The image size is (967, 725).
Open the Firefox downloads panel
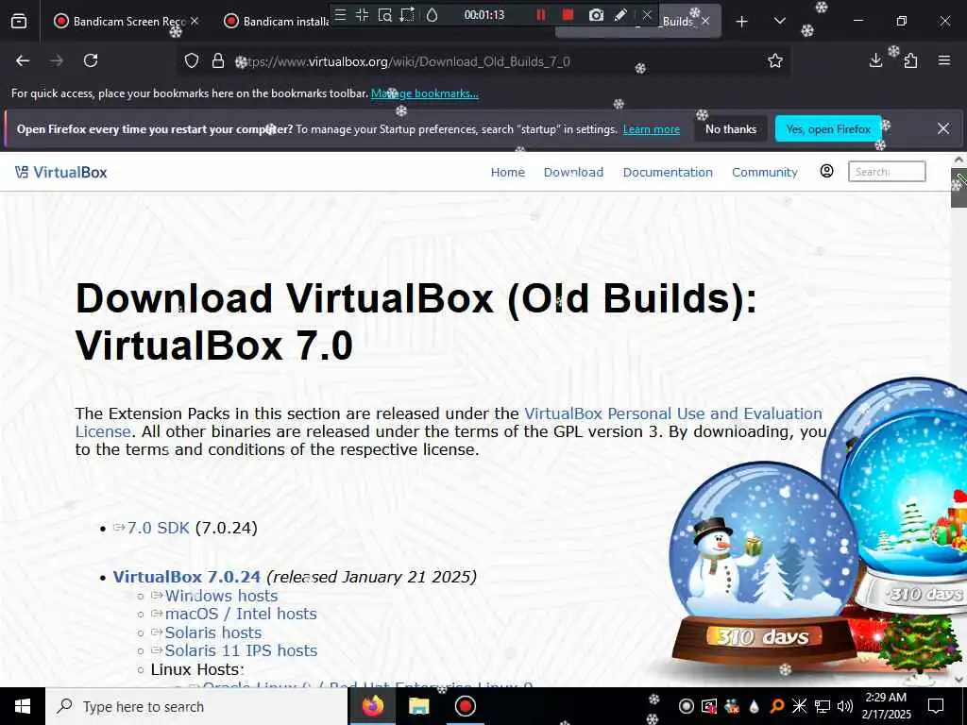pyautogui.click(x=875, y=60)
